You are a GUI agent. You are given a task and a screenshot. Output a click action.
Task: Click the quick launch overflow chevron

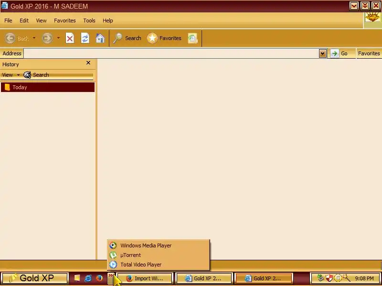point(111,278)
